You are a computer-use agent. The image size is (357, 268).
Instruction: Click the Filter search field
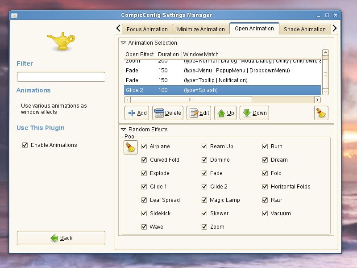pos(61,77)
